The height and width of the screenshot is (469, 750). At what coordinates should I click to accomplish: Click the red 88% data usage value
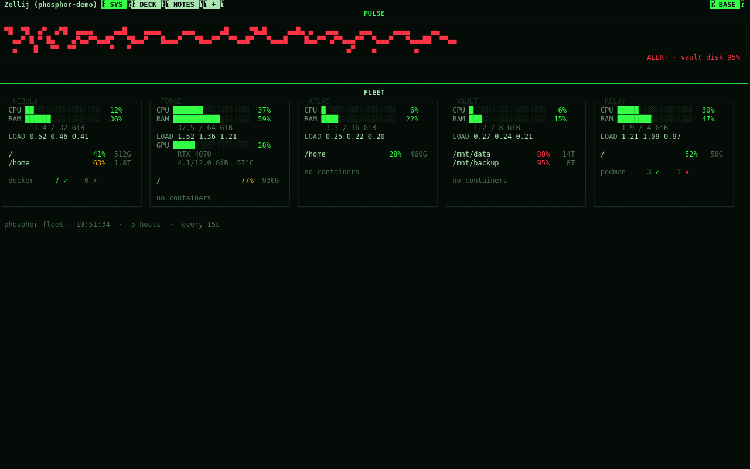[543, 154]
